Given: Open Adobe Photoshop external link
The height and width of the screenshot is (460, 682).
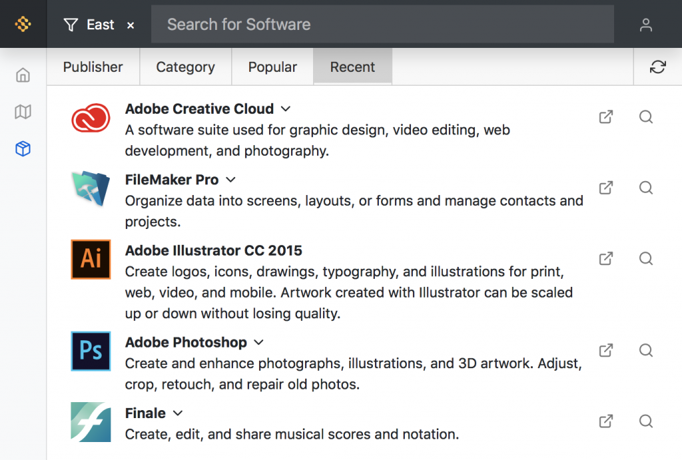Looking at the screenshot, I should (606, 350).
